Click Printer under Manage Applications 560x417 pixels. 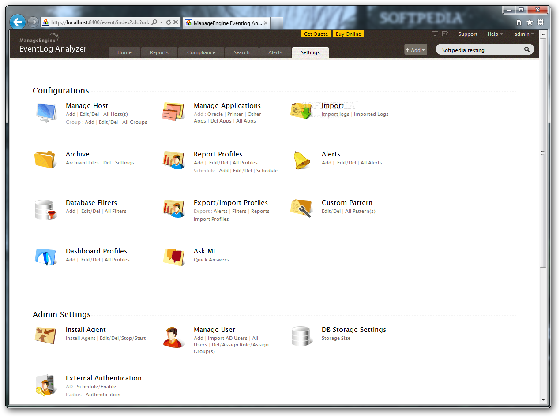coord(235,114)
